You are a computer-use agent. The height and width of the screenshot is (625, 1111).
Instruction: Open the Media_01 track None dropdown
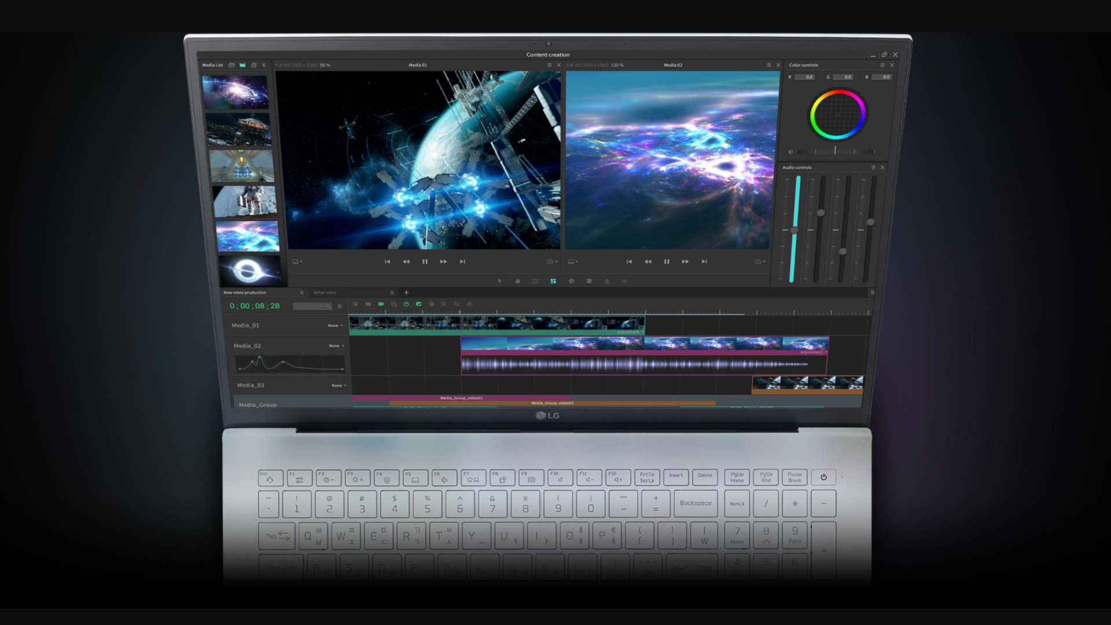tap(336, 326)
